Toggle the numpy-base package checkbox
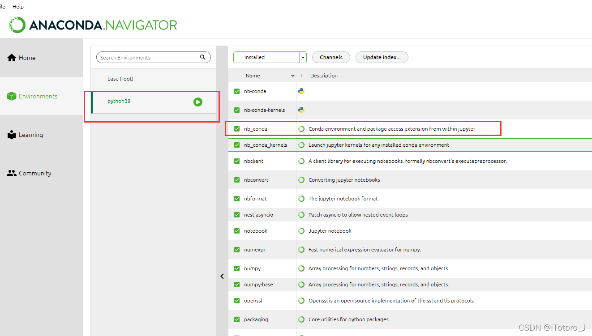Image resolution: width=592 pixels, height=336 pixels. pyautogui.click(x=237, y=285)
